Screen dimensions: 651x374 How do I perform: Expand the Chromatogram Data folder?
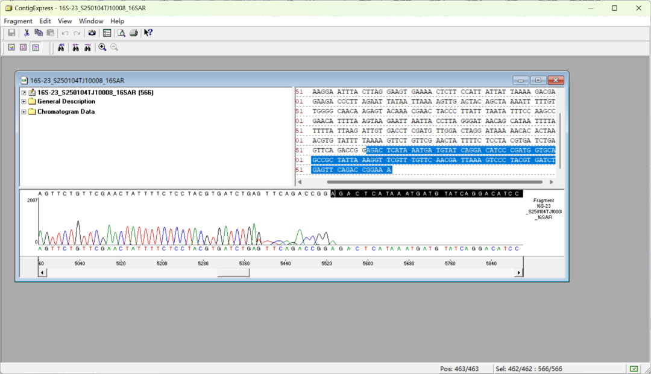click(x=24, y=112)
